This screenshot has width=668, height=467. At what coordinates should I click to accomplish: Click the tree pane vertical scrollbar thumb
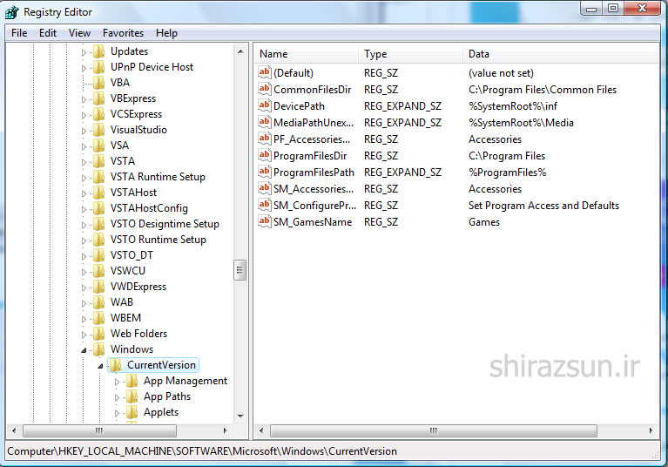coord(240,270)
